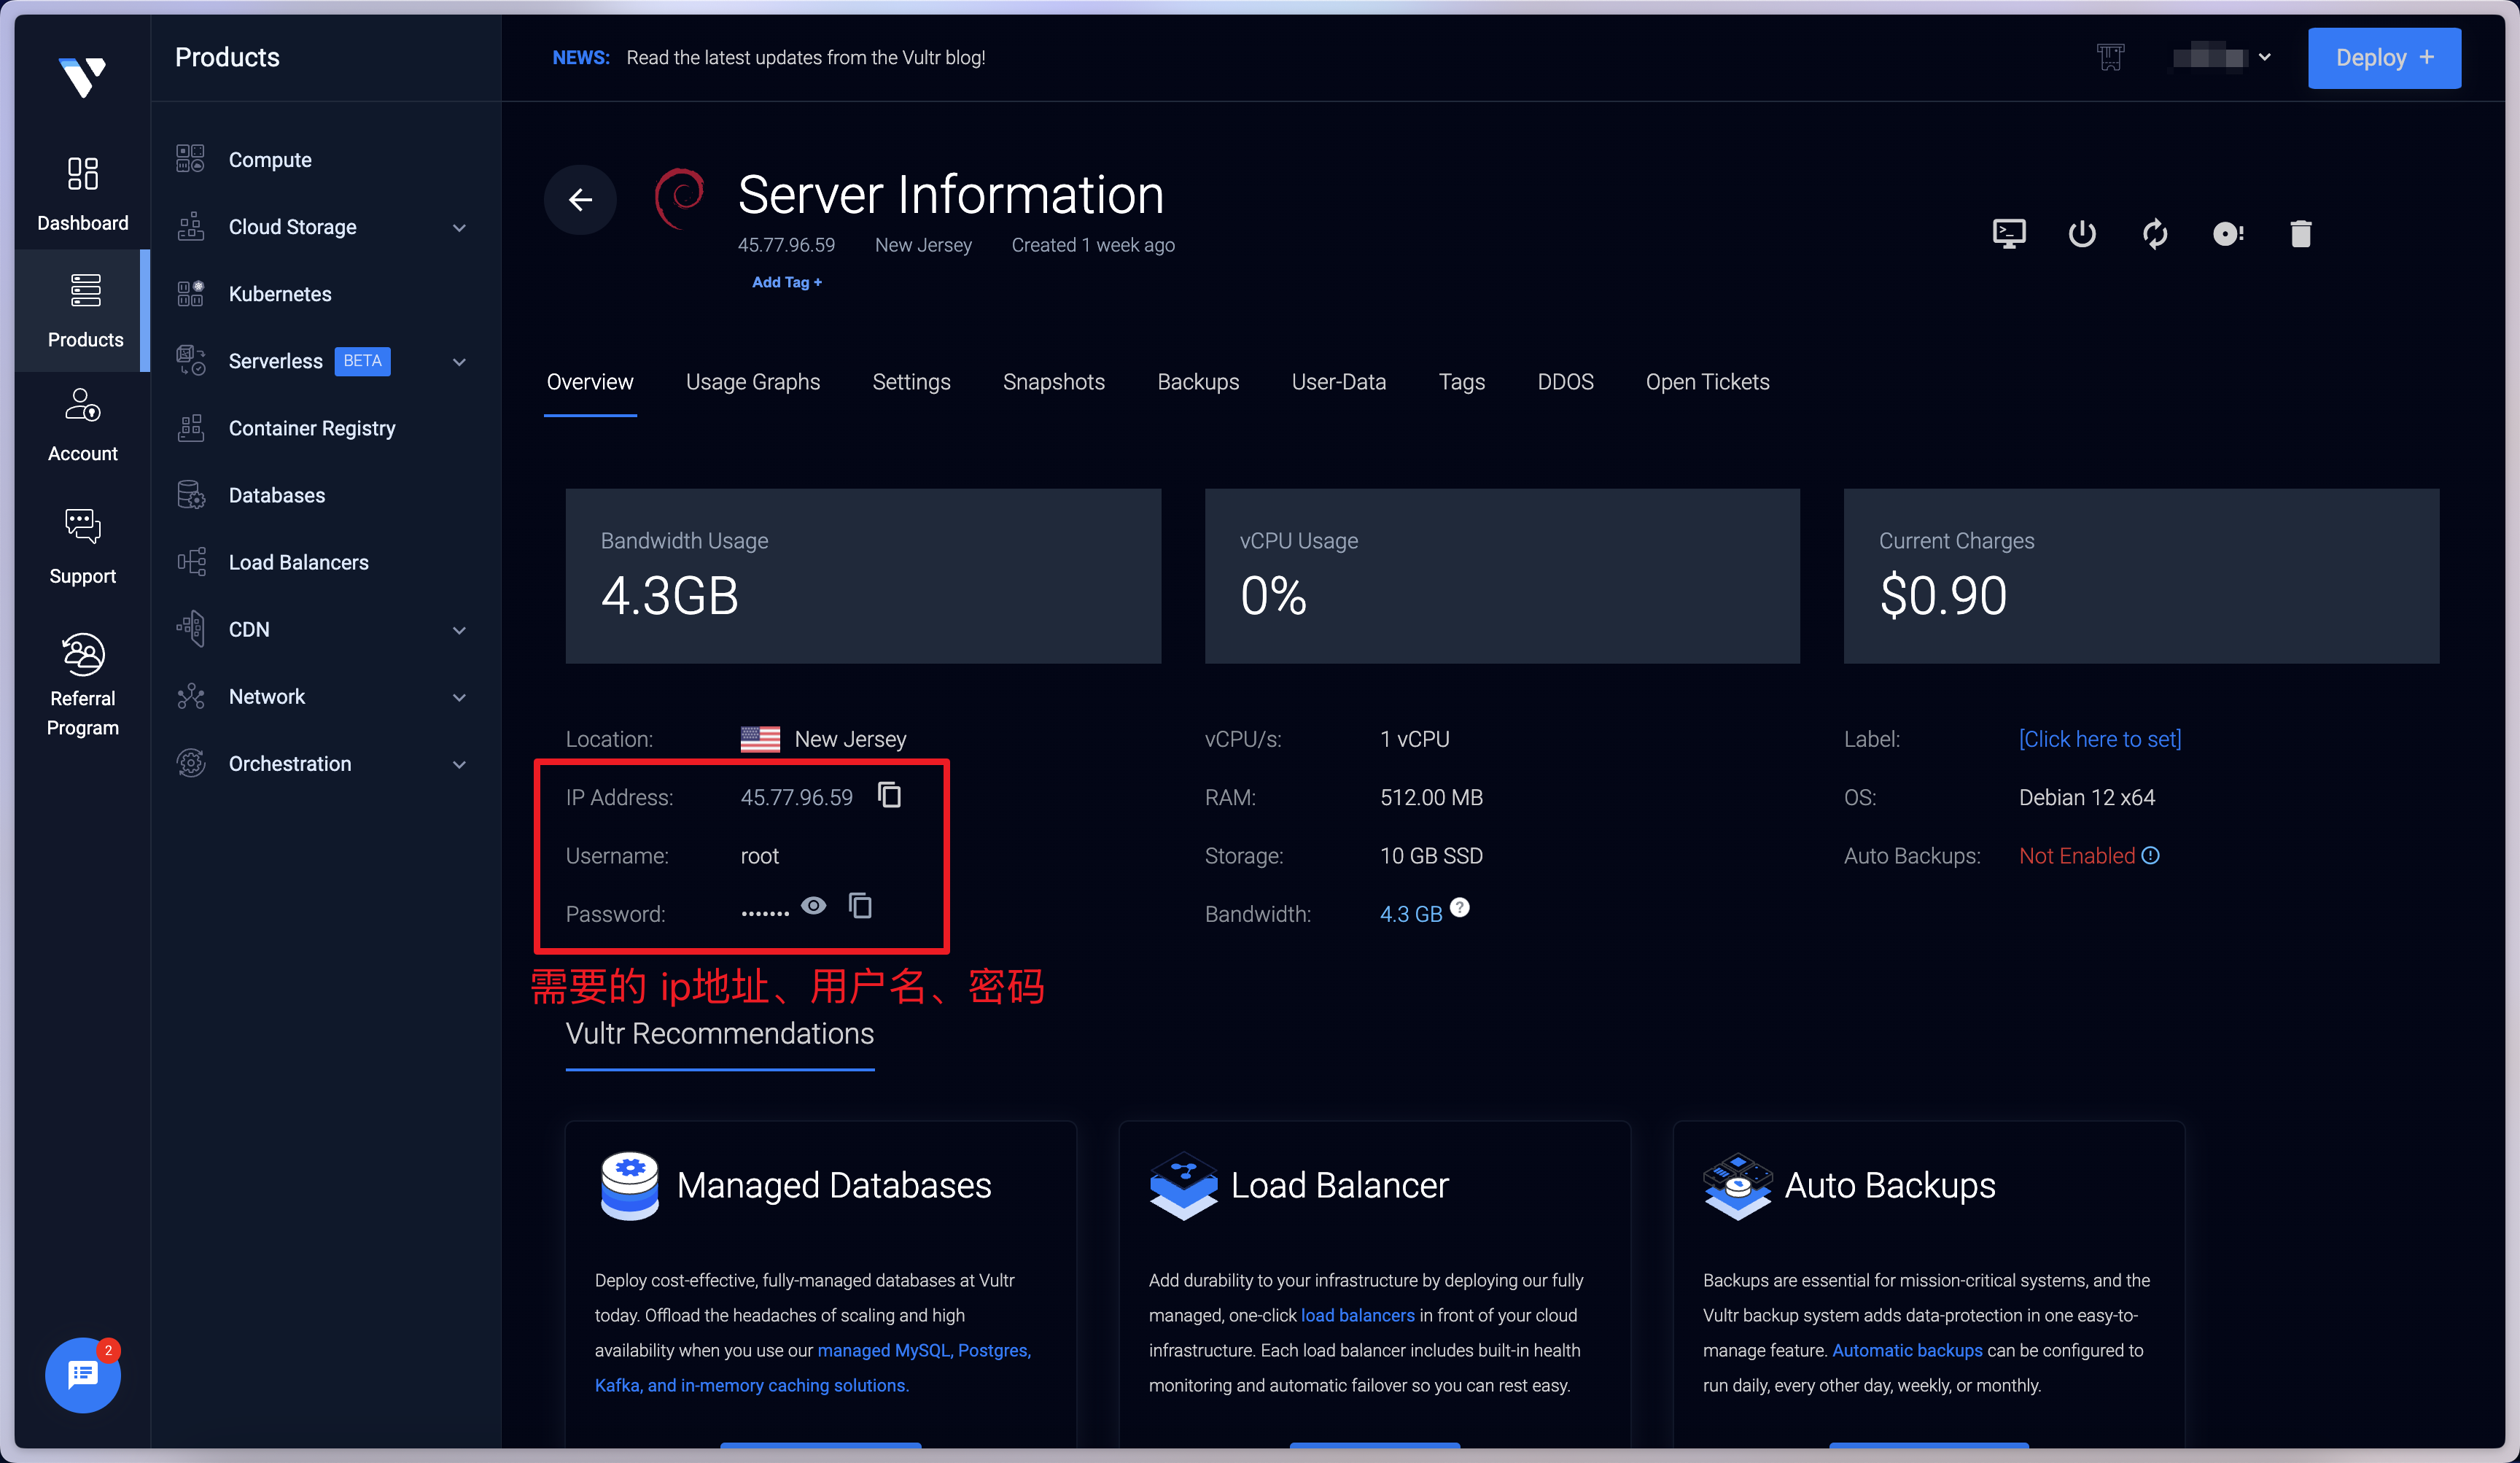
Task: Expand the Cloud Storage menu
Action: (459, 228)
